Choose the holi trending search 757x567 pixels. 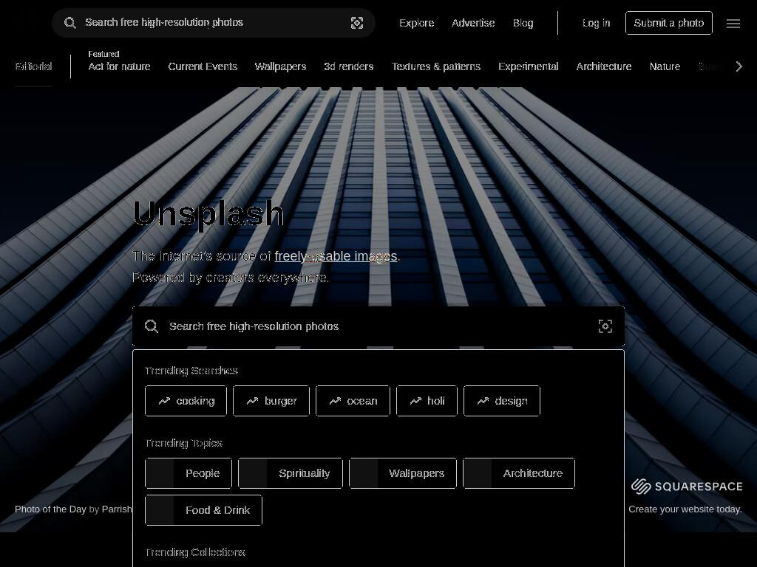pos(427,401)
